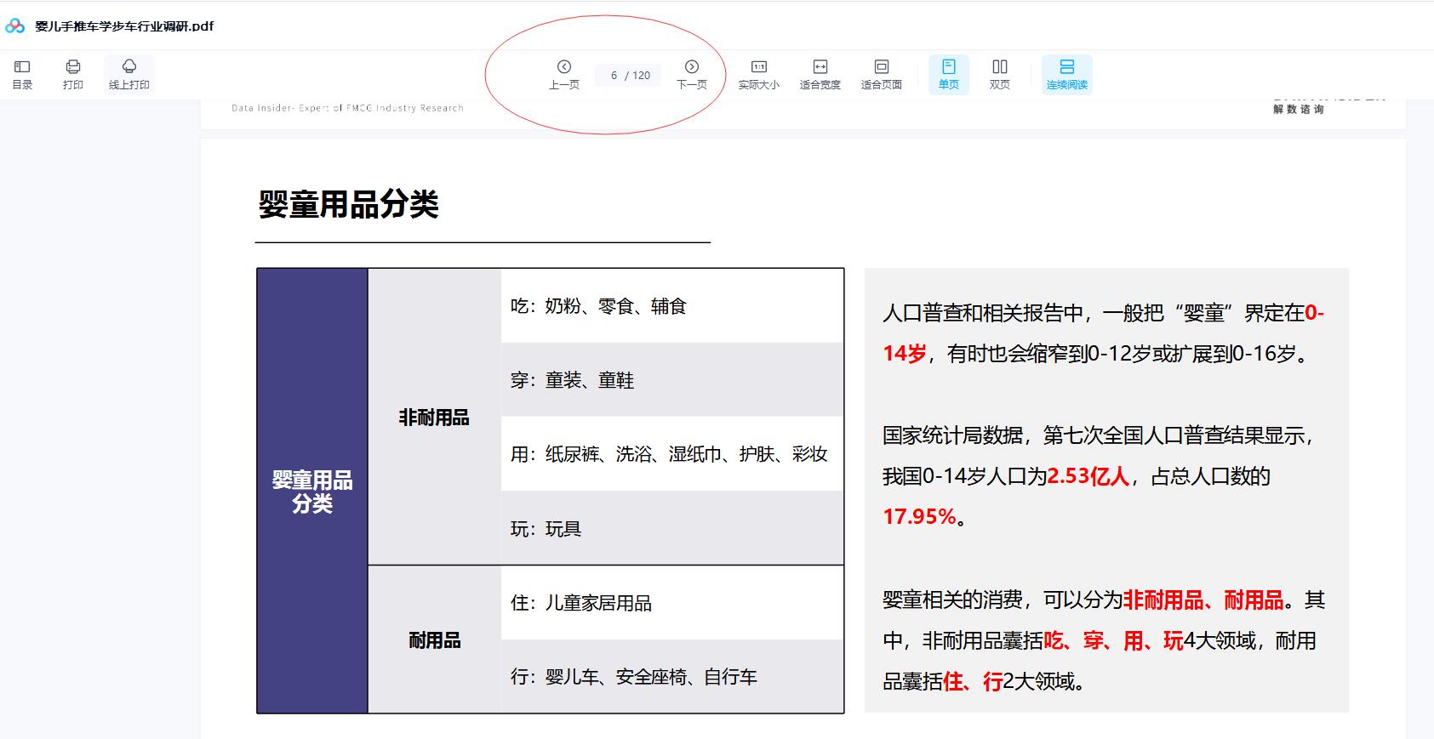
Task: Set zoom to 实际大小 (actual size)
Action: coord(758,74)
